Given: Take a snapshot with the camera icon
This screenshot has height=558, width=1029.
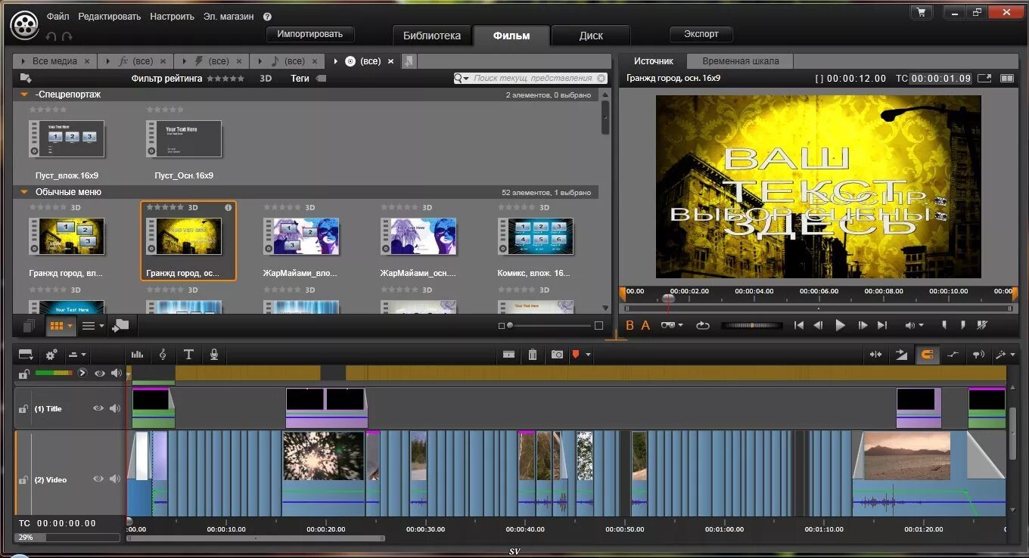Looking at the screenshot, I should click(557, 354).
